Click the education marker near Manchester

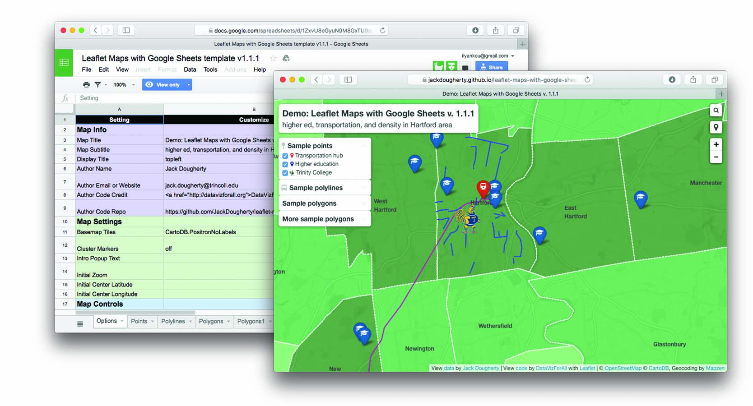pyautogui.click(x=641, y=199)
